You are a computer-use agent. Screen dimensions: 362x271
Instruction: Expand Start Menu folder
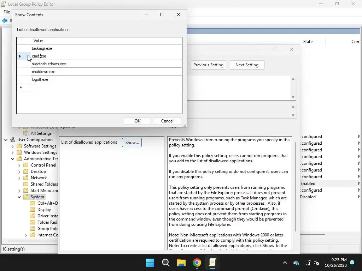[x=19, y=191]
